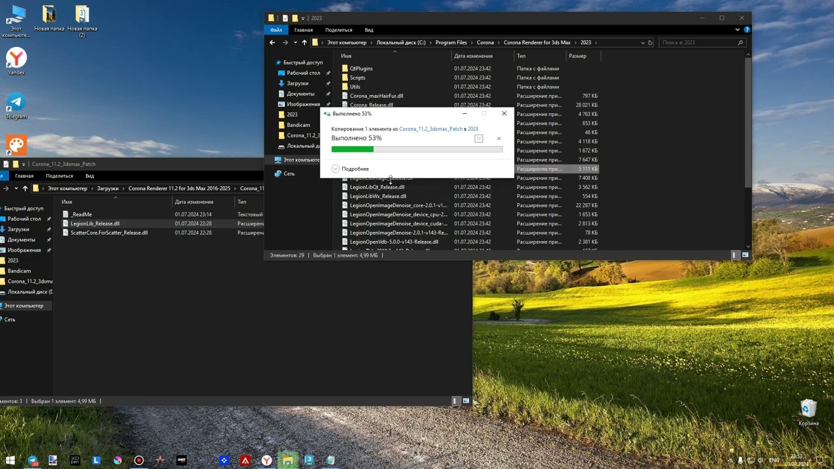Screen dimensions: 834x469
Task: Open the Corona_11.2_3dsmax_Patch source link
Action: click(x=431, y=129)
